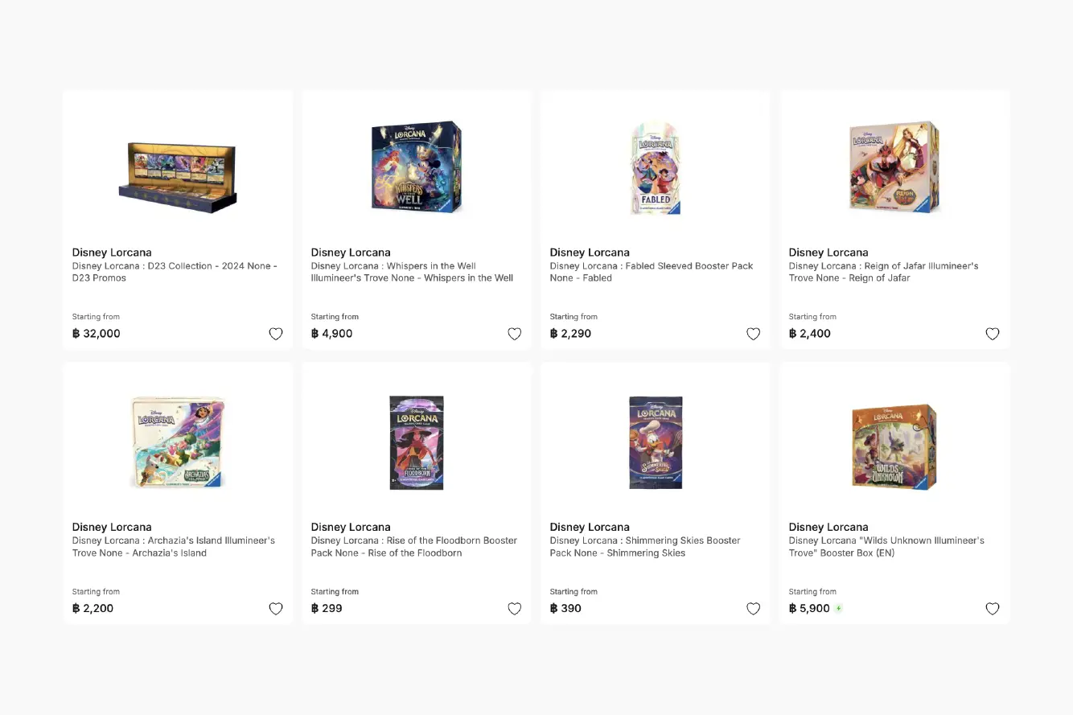The width and height of the screenshot is (1073, 715).
Task: Toggle heart on Whispers in the Well Trove
Action: [x=515, y=334]
